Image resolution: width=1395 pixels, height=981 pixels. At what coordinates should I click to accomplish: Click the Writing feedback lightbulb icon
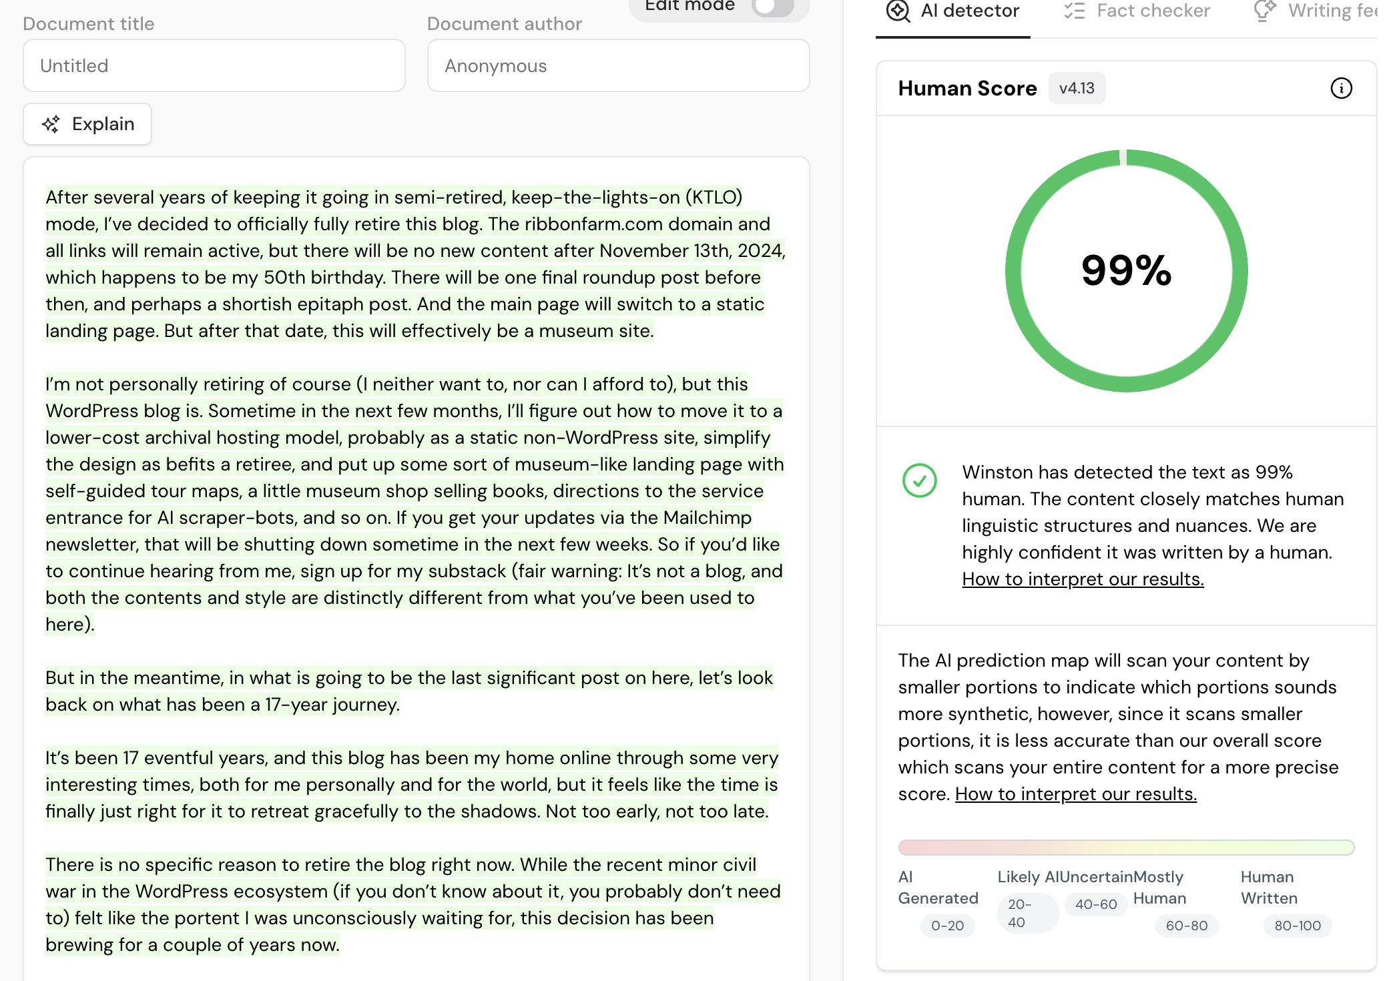[1264, 11]
